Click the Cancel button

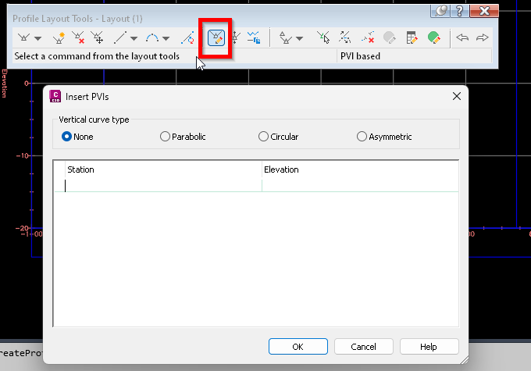click(x=364, y=347)
